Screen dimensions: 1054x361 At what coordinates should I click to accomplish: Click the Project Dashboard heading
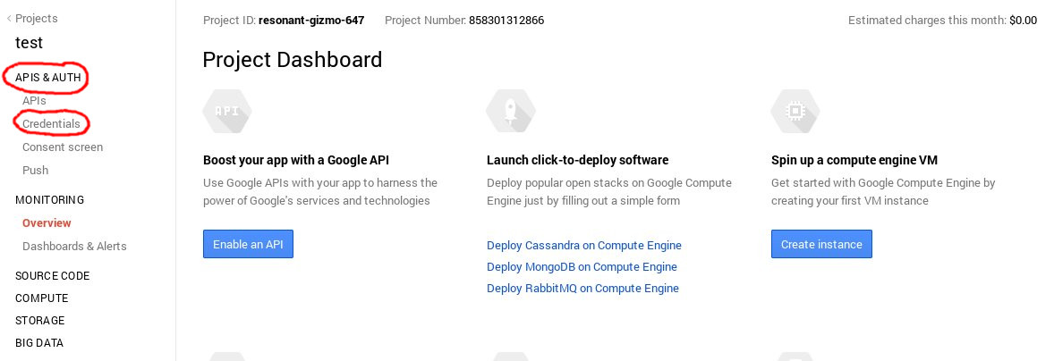293,60
